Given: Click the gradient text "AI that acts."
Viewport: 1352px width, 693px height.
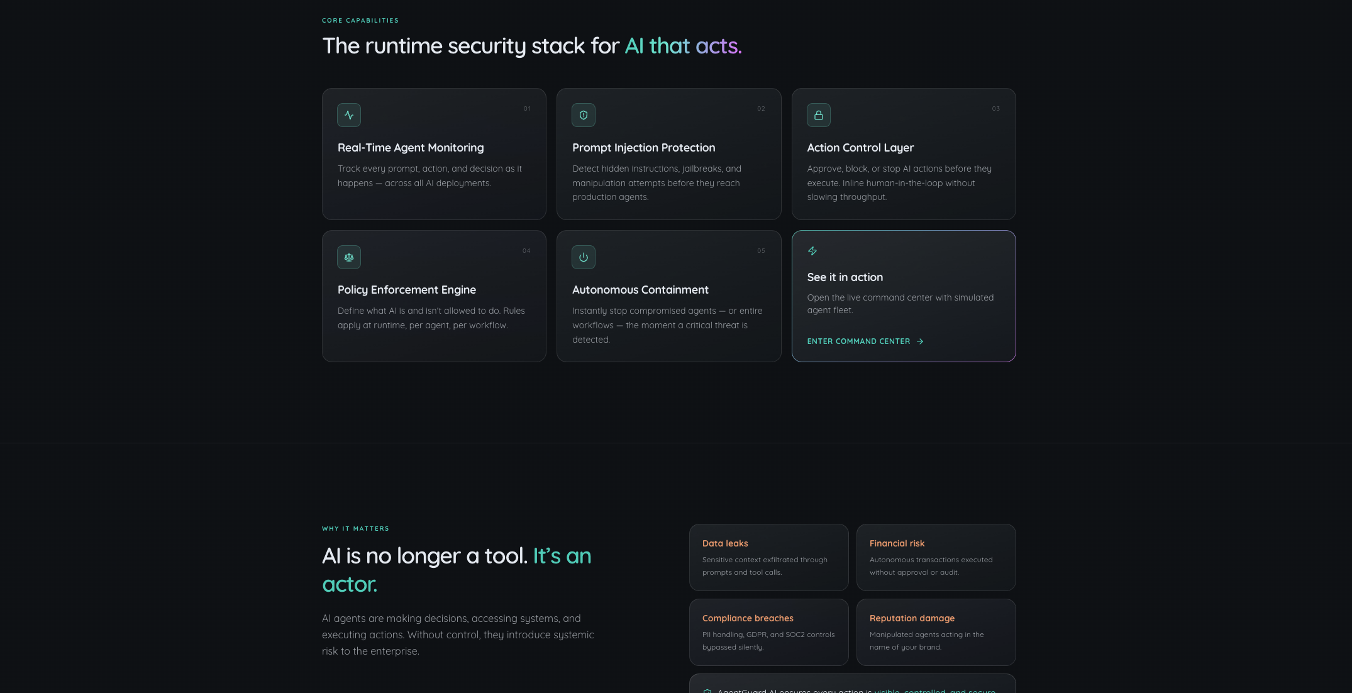Looking at the screenshot, I should [x=683, y=46].
